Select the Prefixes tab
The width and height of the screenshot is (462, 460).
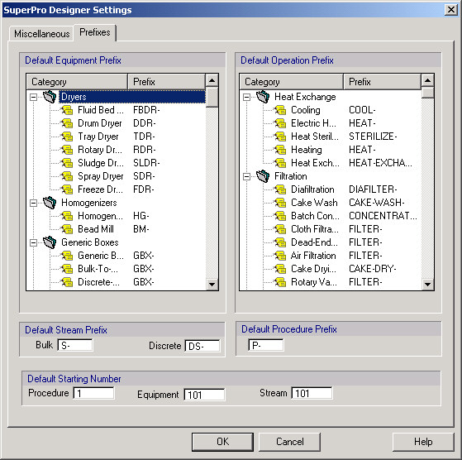(x=95, y=32)
